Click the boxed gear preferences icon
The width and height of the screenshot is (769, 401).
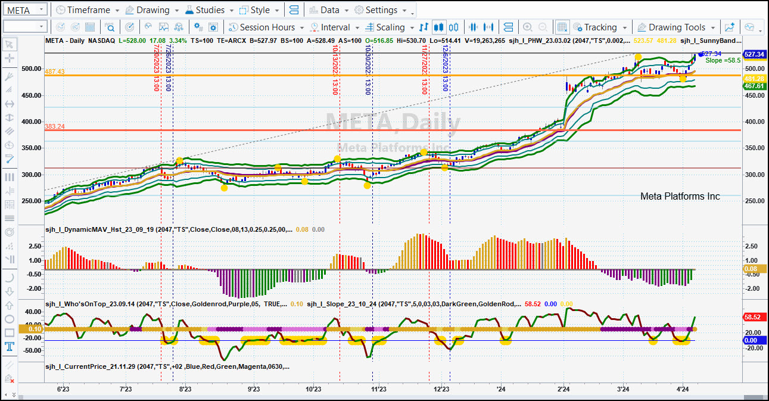click(214, 27)
